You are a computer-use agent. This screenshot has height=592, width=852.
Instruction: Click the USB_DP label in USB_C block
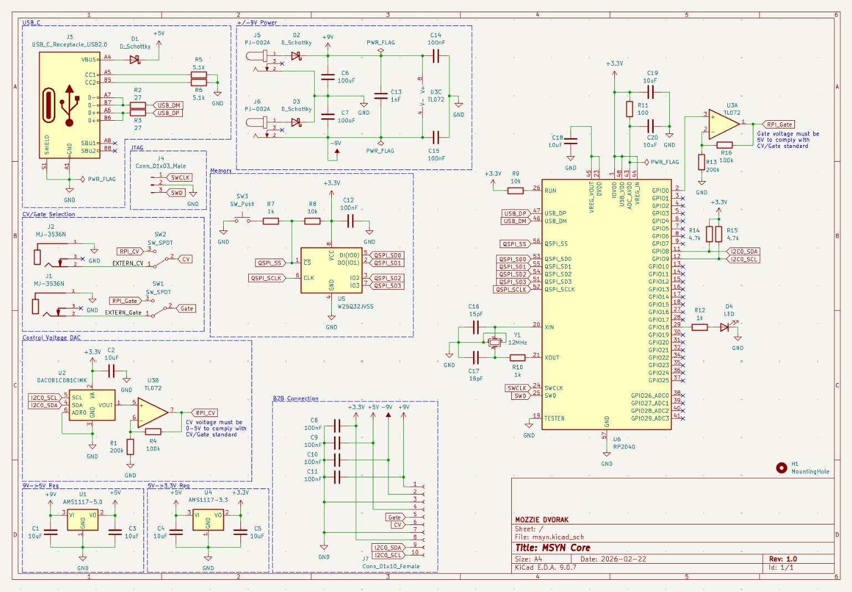[168, 113]
